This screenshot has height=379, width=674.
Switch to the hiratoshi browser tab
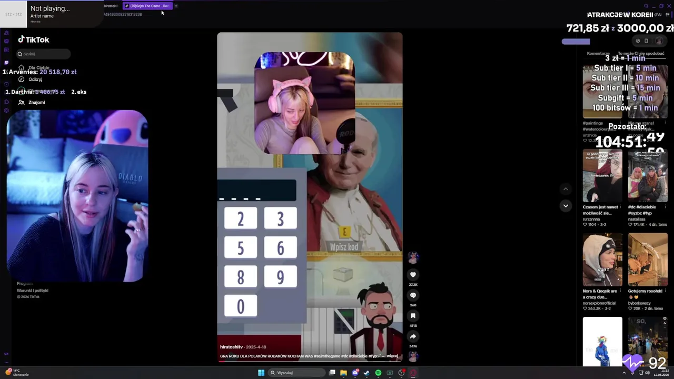tap(111, 6)
